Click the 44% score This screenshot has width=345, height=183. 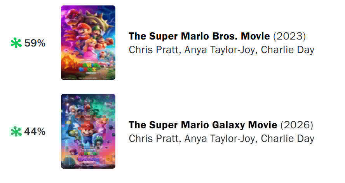tap(35, 132)
